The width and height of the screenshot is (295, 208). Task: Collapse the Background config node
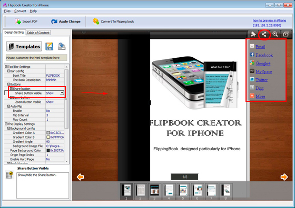[8, 129]
